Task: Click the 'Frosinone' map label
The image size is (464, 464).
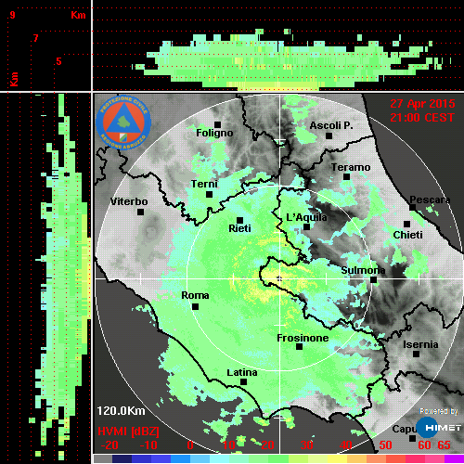Action: click(303, 338)
